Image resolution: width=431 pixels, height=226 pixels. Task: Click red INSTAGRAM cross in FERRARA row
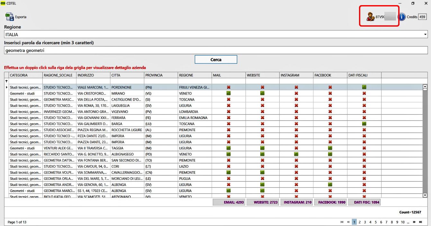(x=296, y=118)
